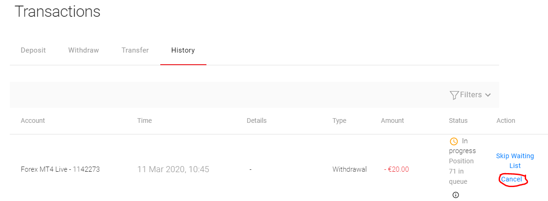The image size is (548, 201).
Task: Click the -€20.00 amount value
Action: tap(396, 169)
